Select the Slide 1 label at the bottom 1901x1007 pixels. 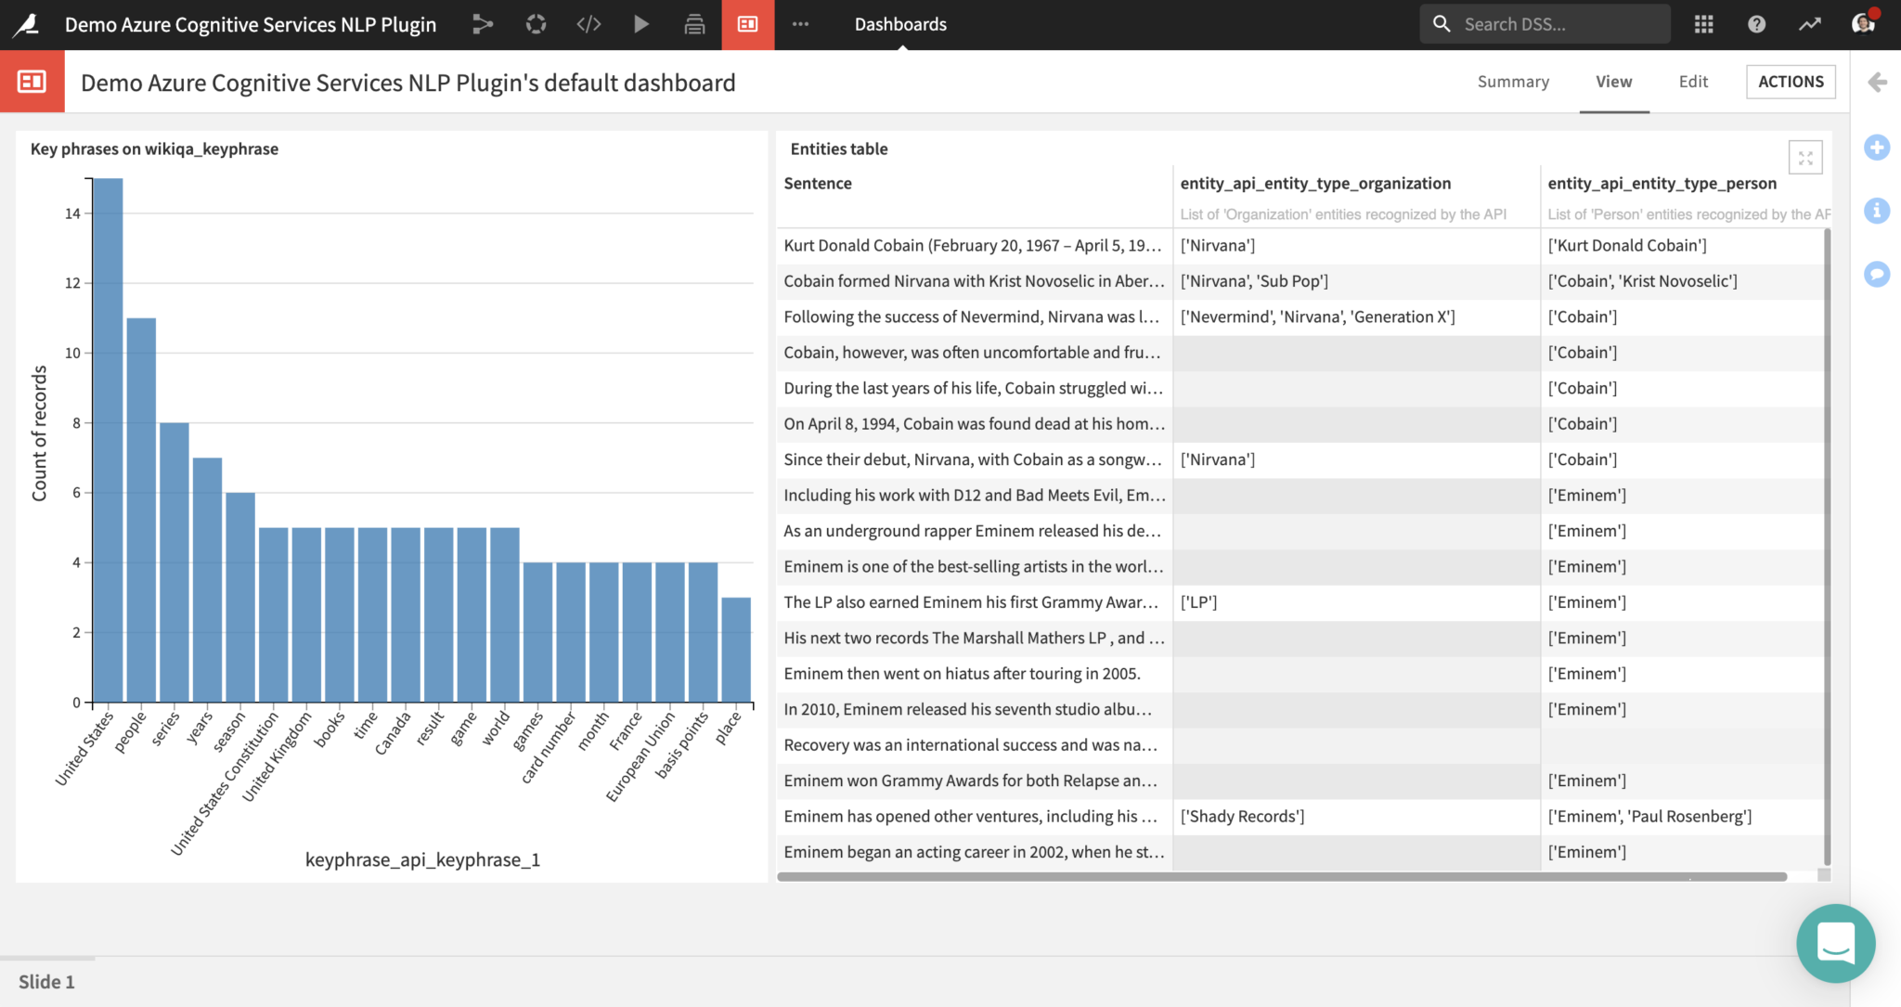(47, 981)
